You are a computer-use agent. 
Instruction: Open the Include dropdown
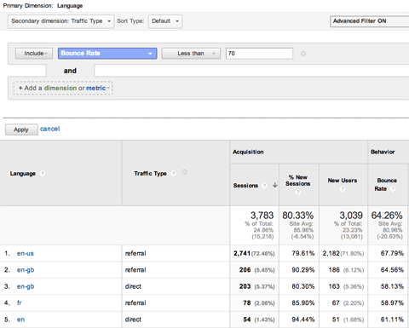point(34,54)
